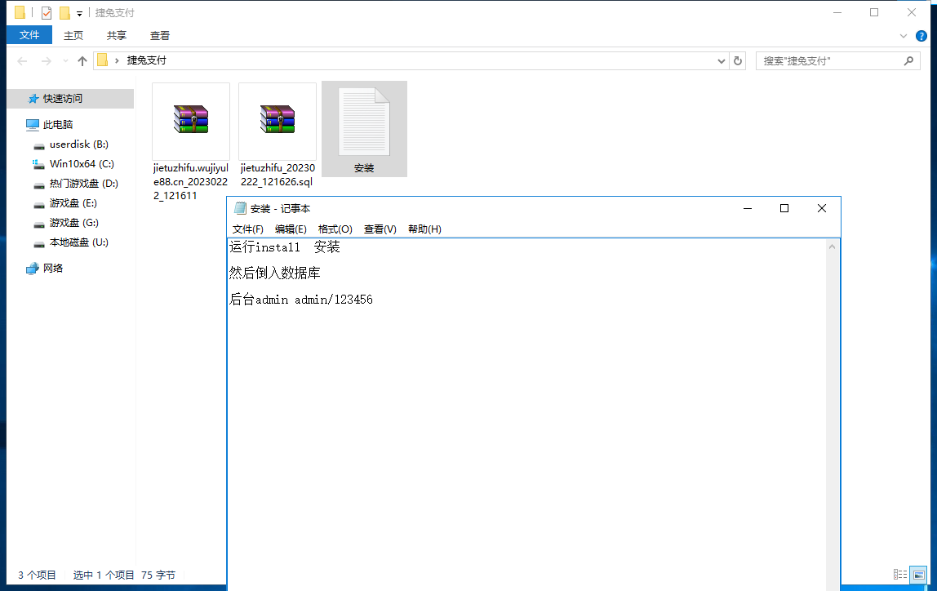This screenshot has width=937, height=591.
Task: Click Notepad's vertical scrollbar up arrow
Action: tap(833, 247)
